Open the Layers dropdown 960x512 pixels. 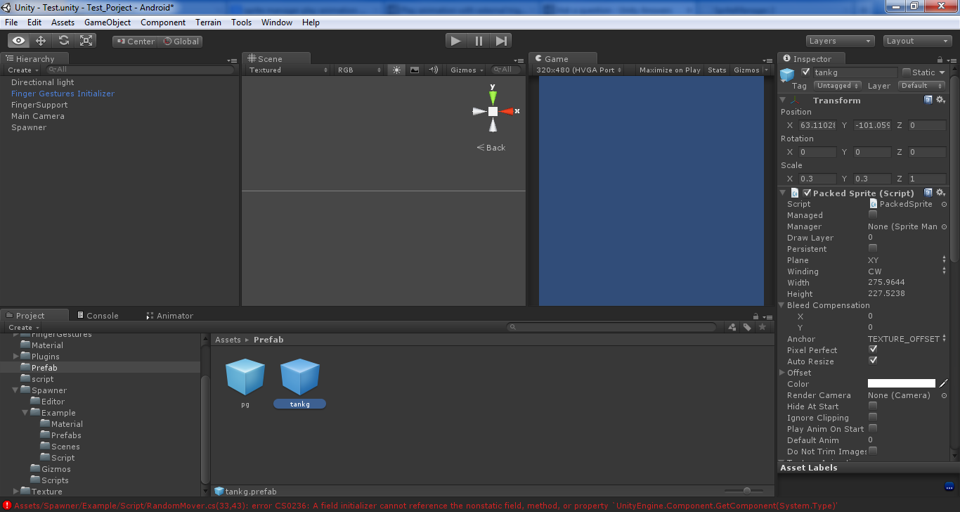[840, 41]
